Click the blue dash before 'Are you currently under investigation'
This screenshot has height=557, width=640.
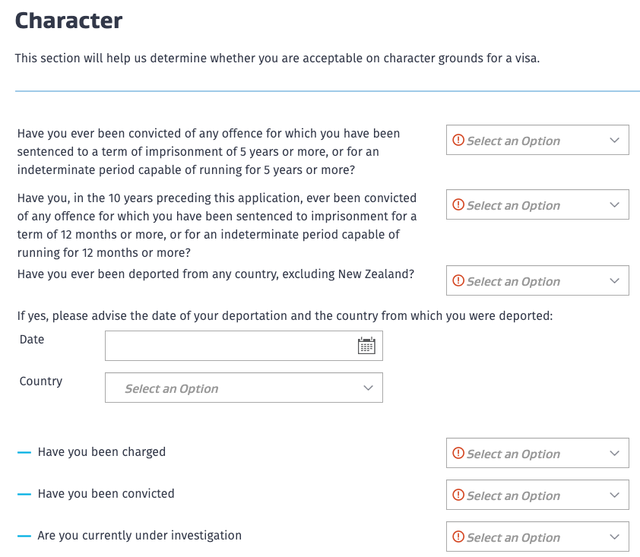(x=24, y=536)
